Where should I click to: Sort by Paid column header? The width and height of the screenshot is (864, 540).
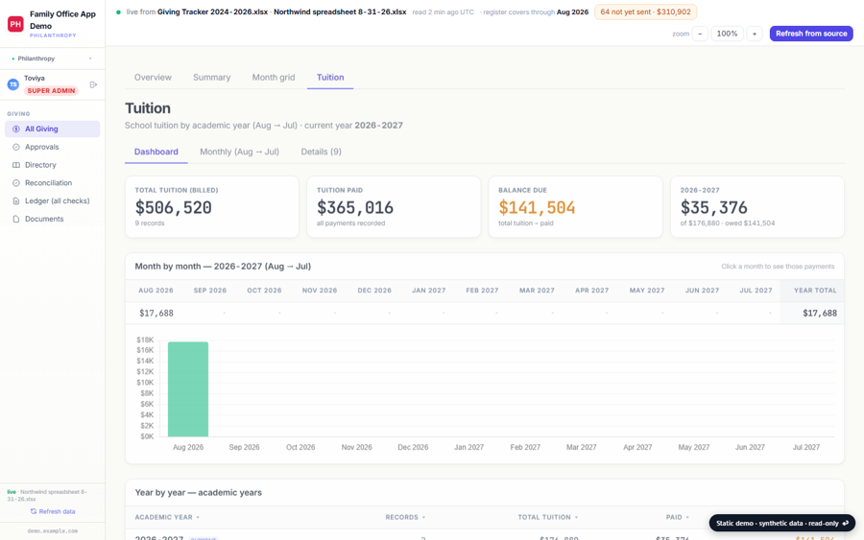pyautogui.click(x=677, y=517)
